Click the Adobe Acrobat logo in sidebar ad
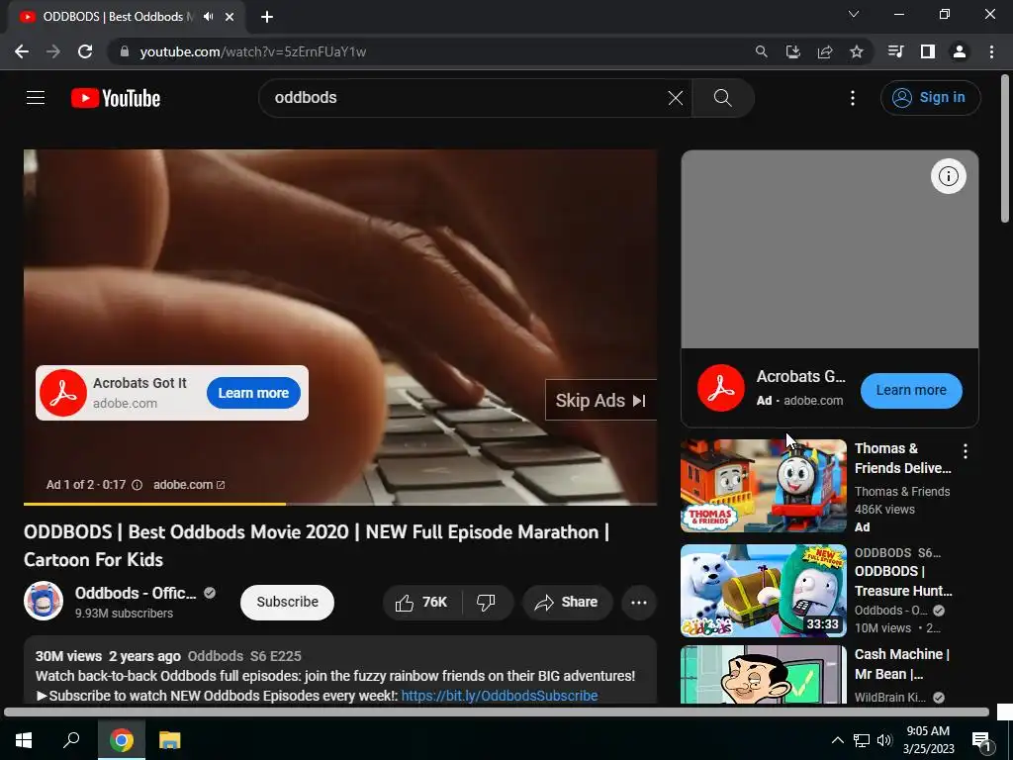The height and width of the screenshot is (760, 1013). click(721, 388)
